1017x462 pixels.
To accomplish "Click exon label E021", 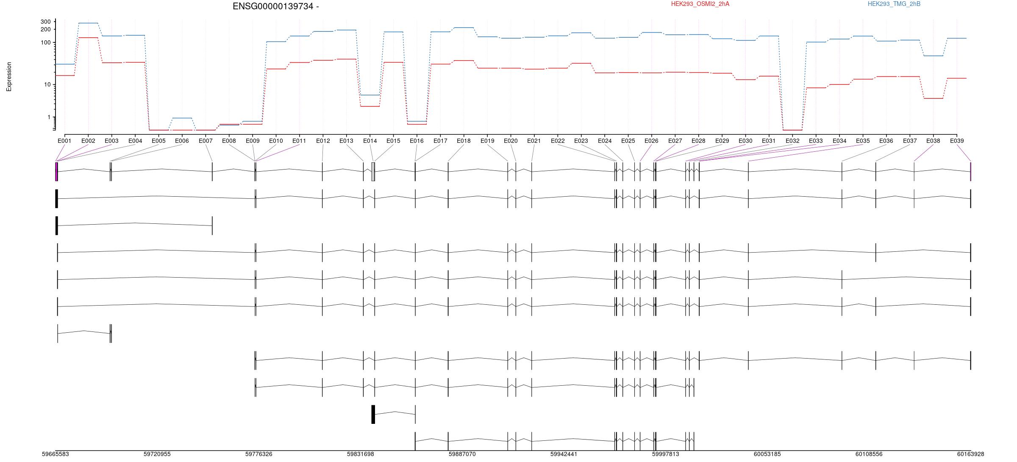I will (534, 141).
